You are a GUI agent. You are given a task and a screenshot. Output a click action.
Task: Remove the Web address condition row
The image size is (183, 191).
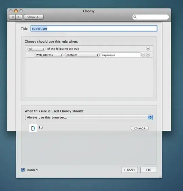pos(143,55)
